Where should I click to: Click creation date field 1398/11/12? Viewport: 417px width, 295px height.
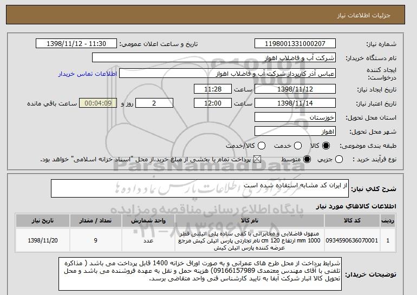[295, 89]
